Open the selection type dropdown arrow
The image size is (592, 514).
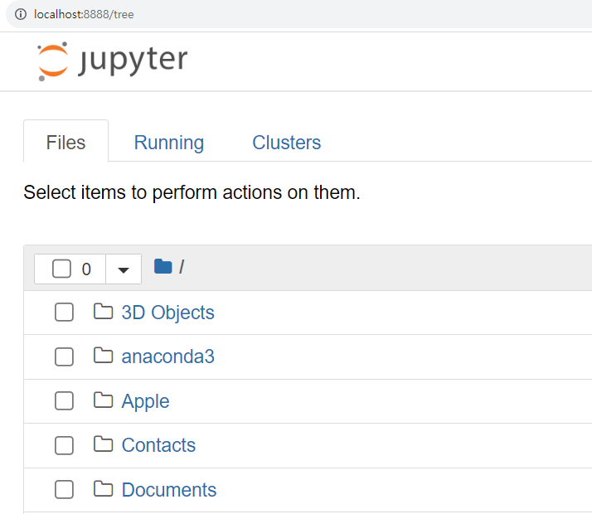124,269
